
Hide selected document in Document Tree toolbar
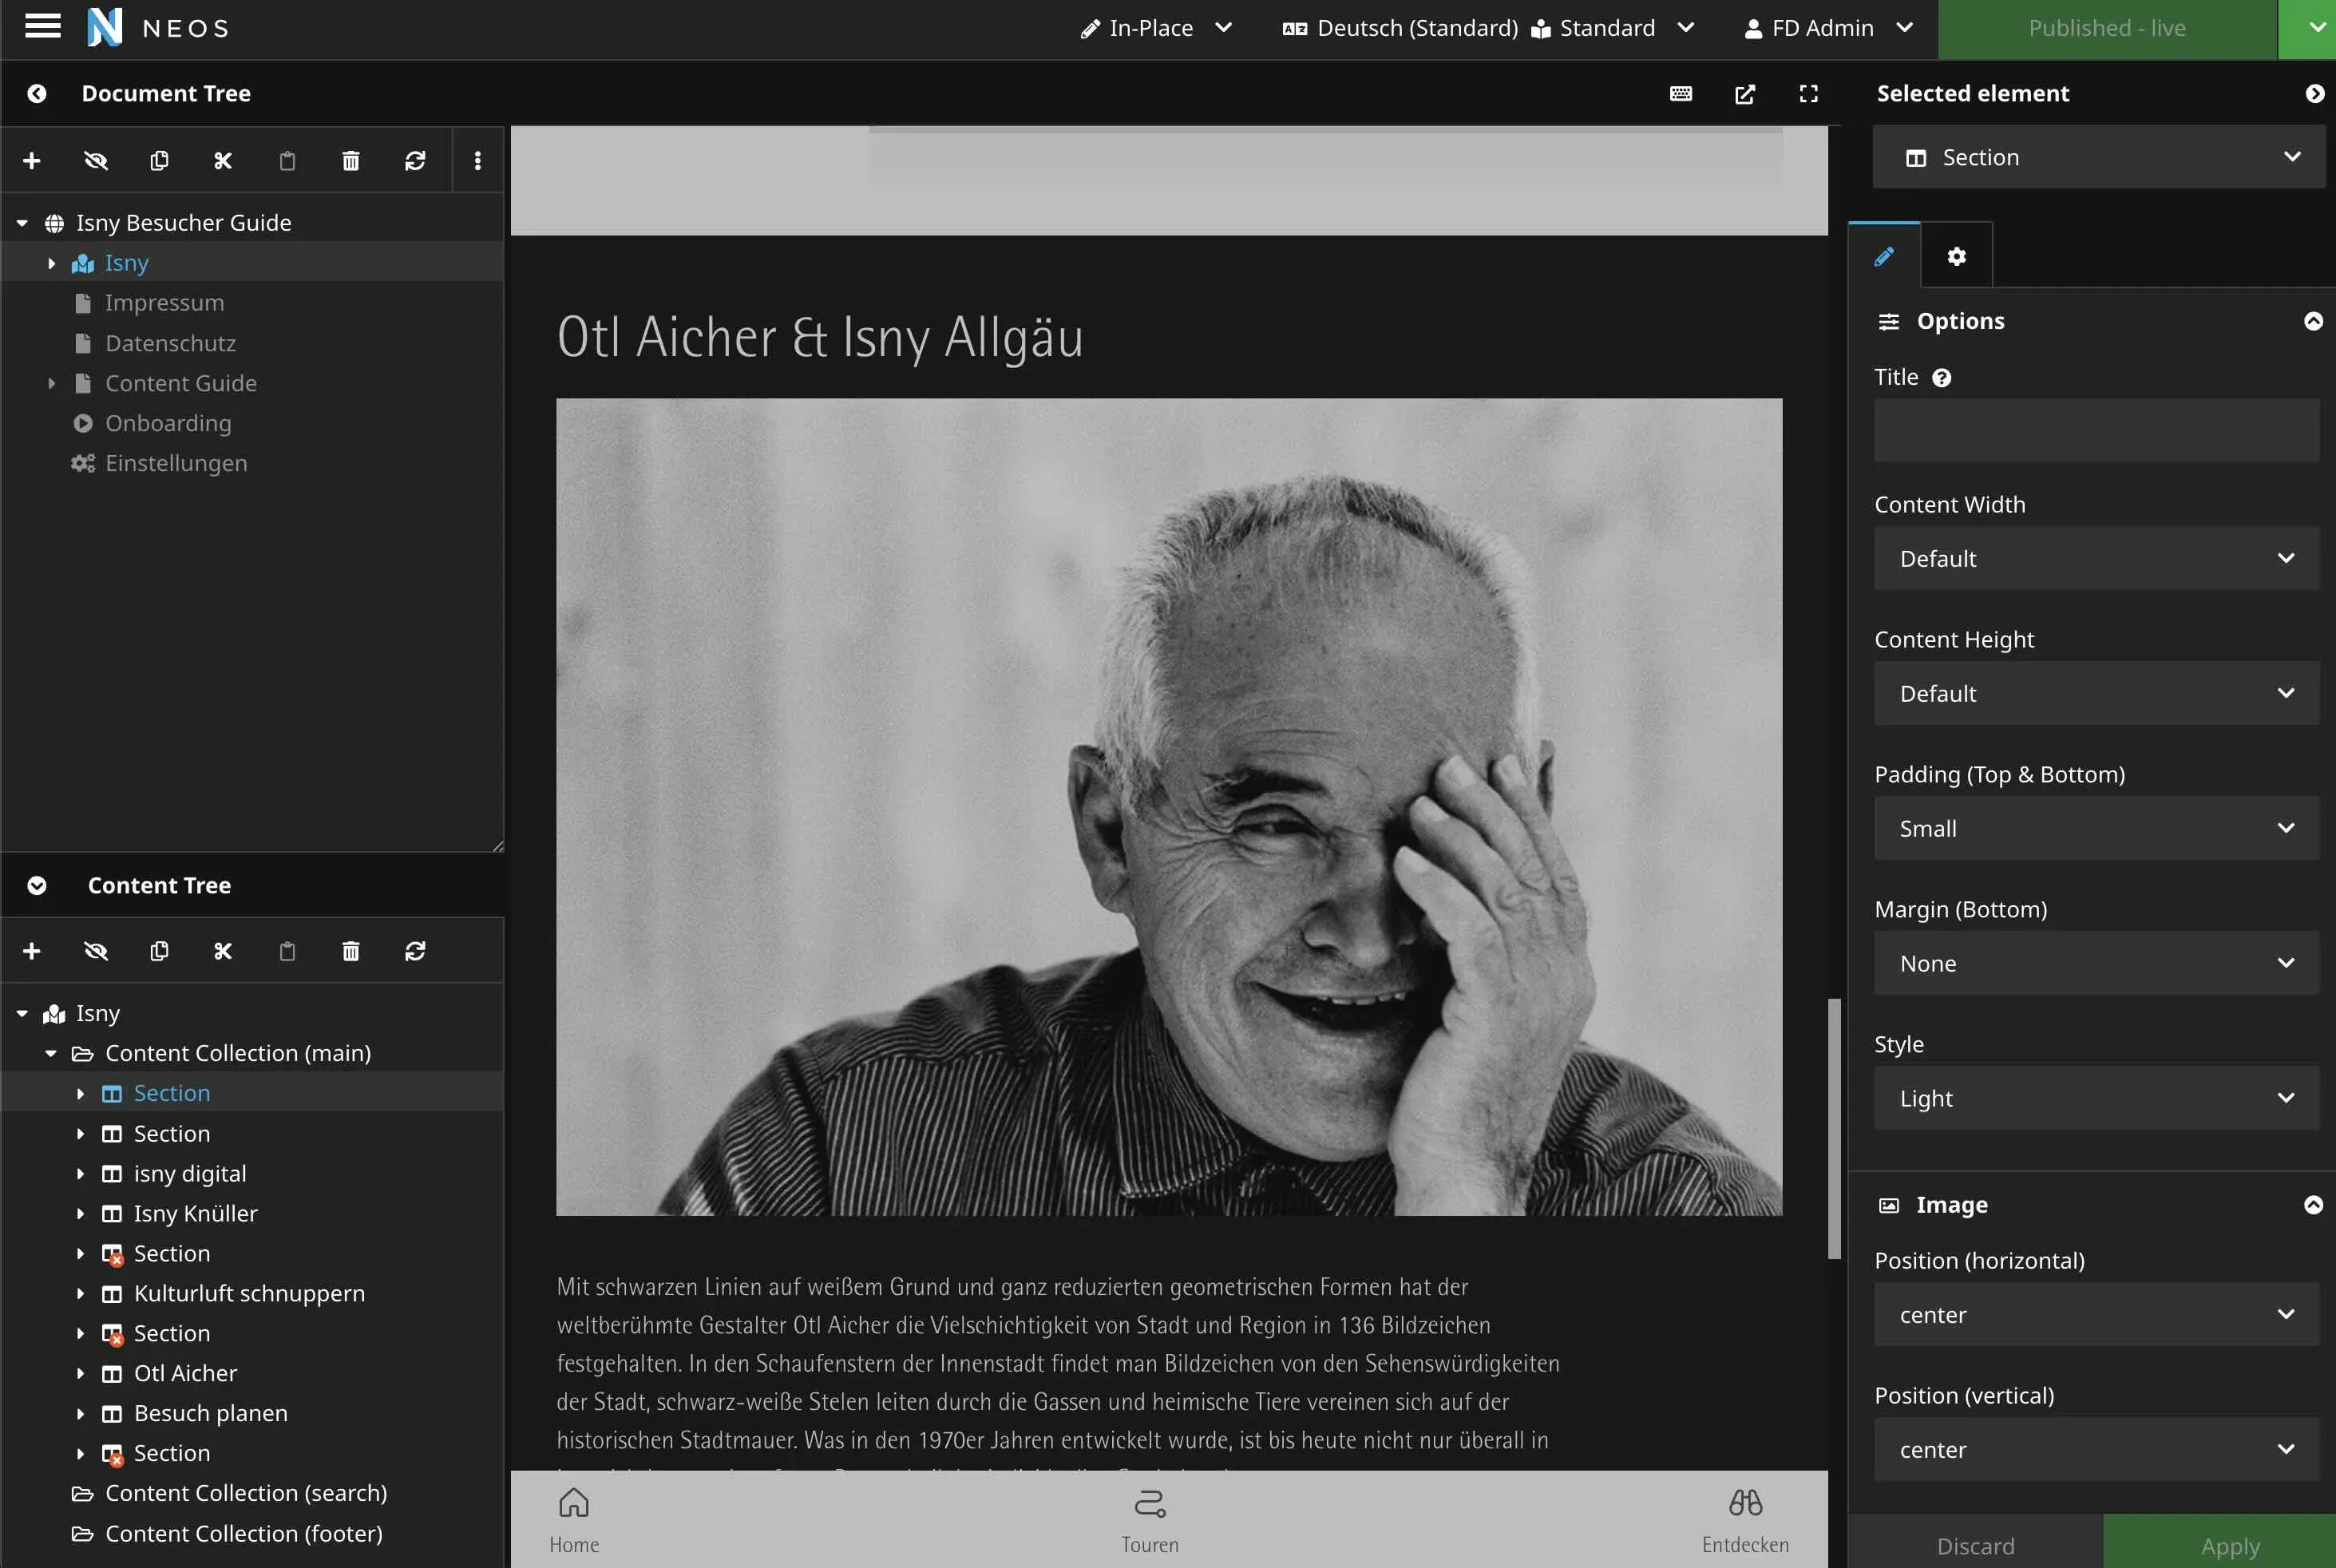pos(96,161)
